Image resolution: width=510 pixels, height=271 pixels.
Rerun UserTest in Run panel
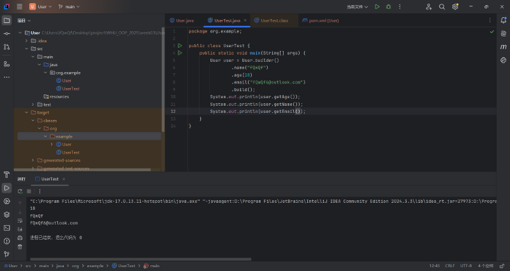click(x=20, y=191)
